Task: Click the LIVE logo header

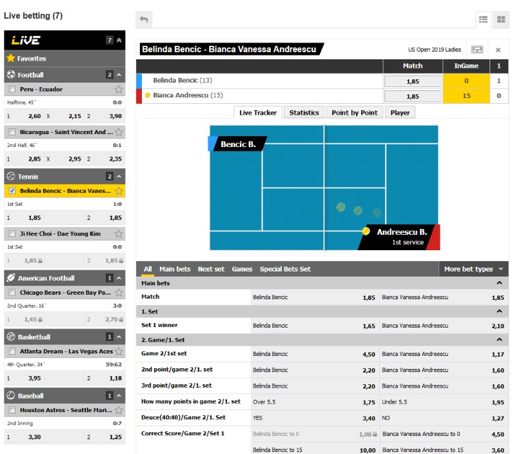Action: [26, 40]
